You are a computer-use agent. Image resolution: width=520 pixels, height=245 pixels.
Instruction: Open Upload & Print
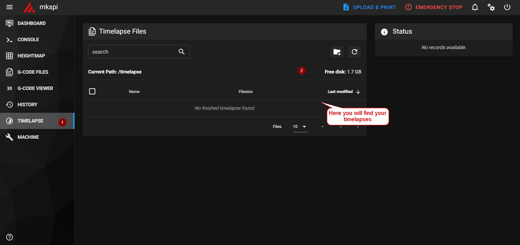[x=369, y=7]
